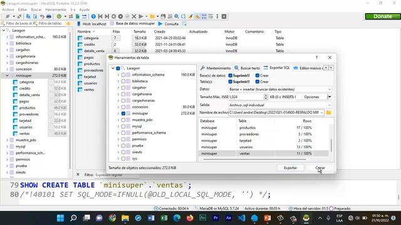Open the Ayuda menu
The width and height of the screenshot is (401, 225).
pos(84,9)
